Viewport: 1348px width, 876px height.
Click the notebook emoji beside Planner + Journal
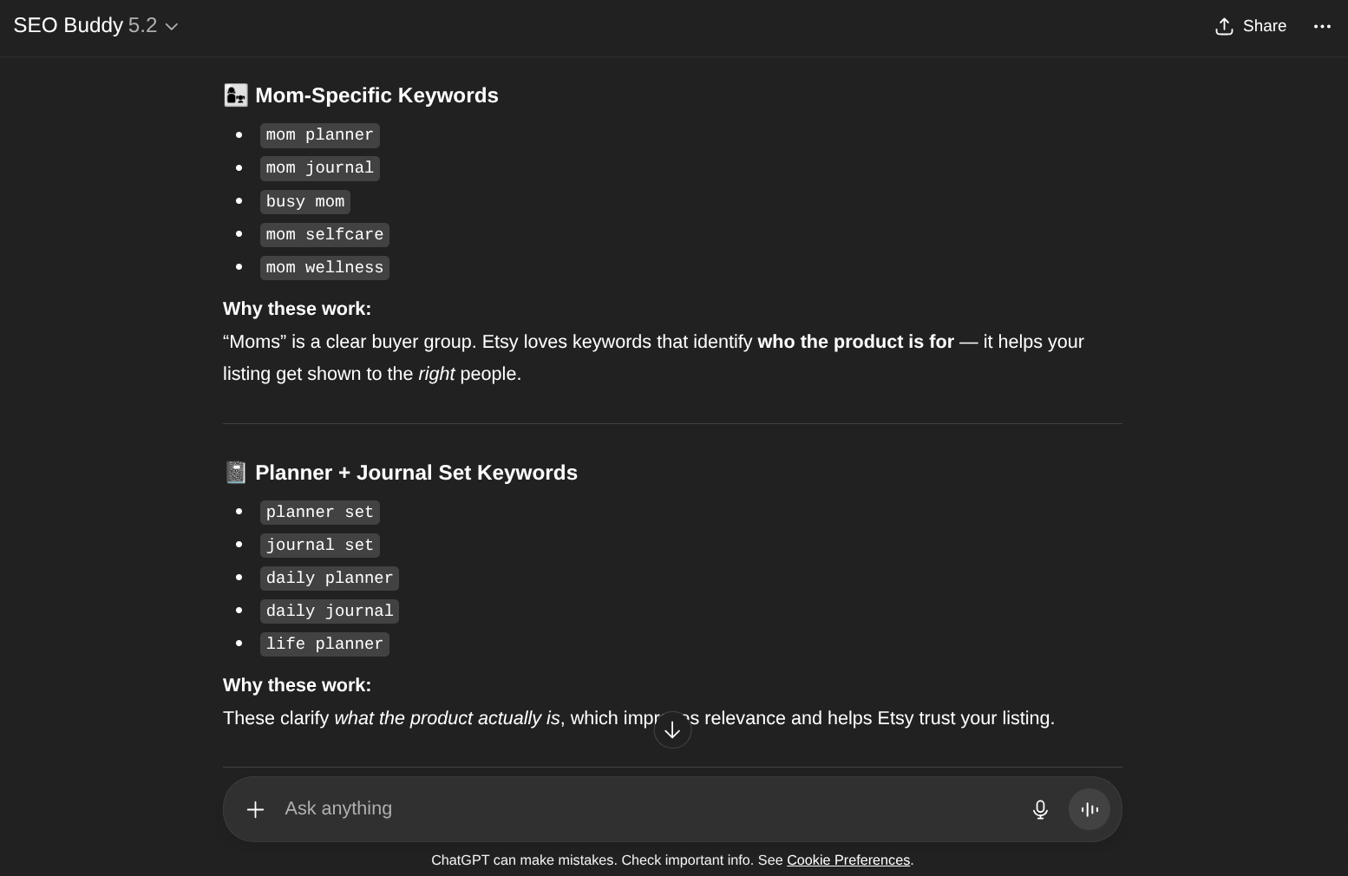tap(236, 473)
